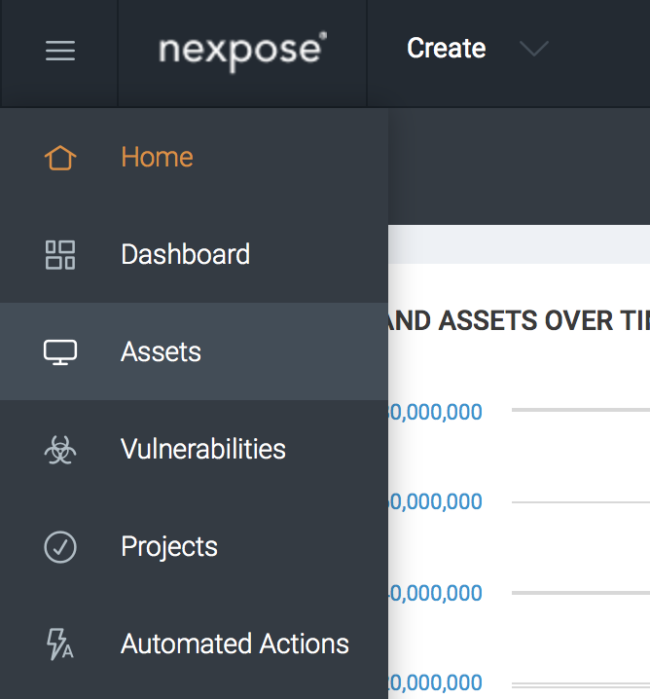Expand the chevron next to Create
This screenshot has width=650, height=699.
[533, 49]
